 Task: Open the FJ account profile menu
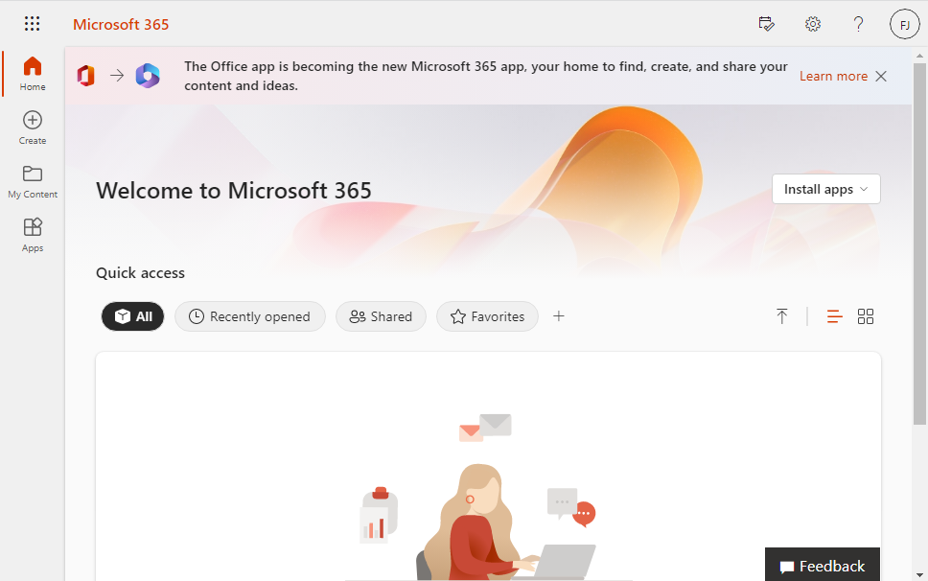[904, 24]
